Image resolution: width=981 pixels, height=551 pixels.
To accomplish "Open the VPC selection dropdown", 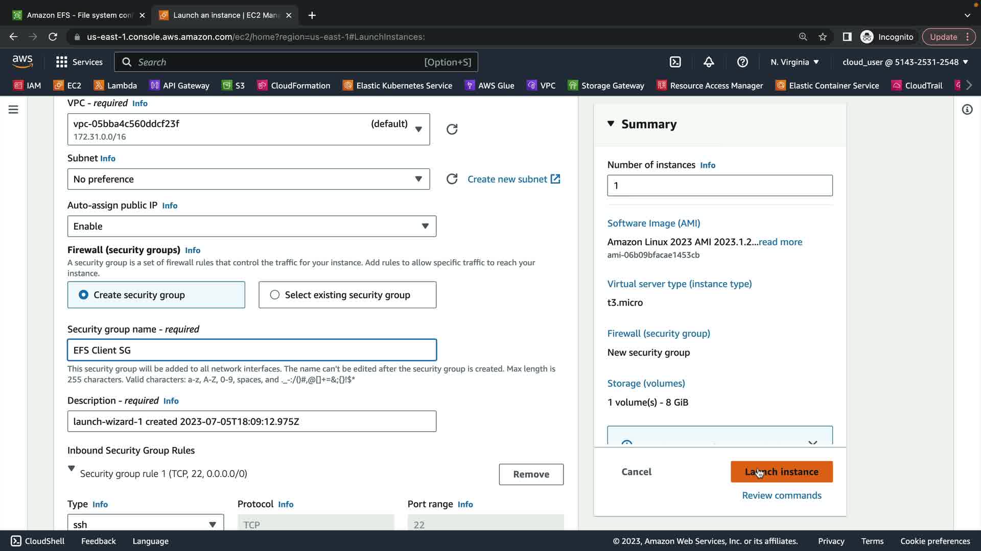I will click(248, 129).
